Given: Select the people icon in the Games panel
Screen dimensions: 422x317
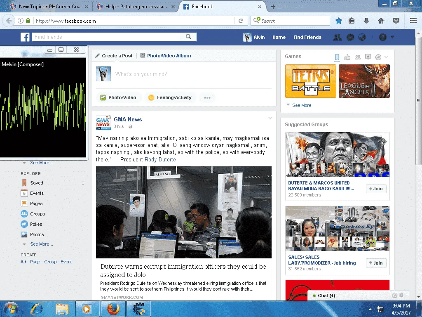Looking at the screenshot, I should point(357,57).
